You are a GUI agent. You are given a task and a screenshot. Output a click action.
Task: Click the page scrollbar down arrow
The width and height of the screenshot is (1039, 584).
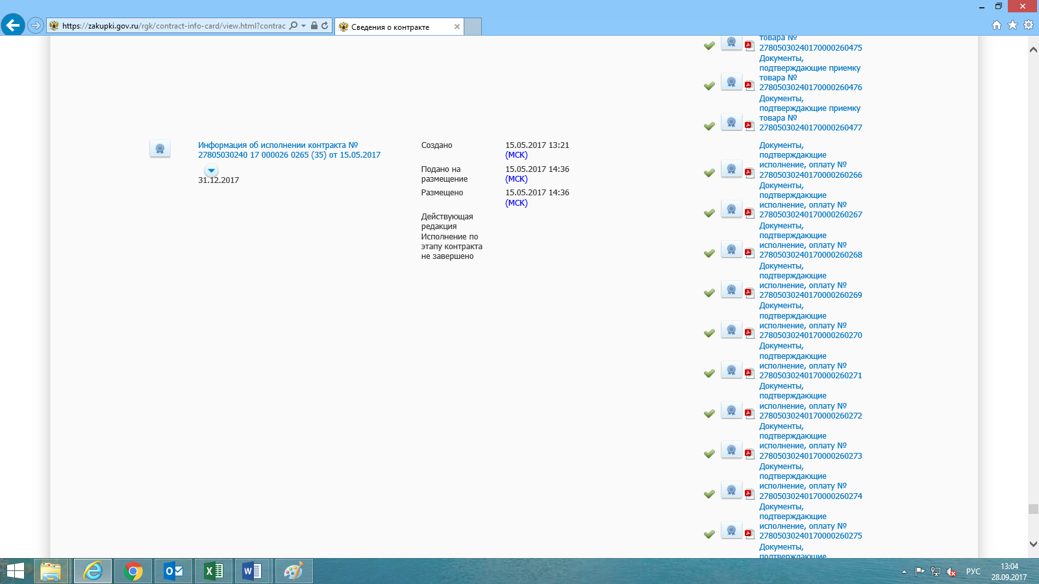[x=1033, y=544]
